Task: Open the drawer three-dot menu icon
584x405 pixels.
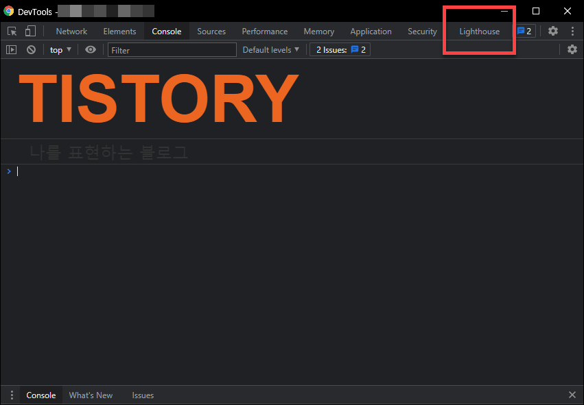Action: pos(12,395)
